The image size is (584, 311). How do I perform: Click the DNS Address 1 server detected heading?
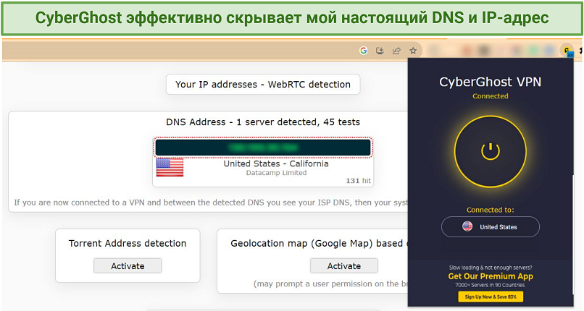[263, 122]
